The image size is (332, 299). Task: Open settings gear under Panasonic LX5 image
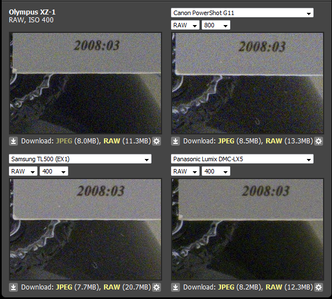pyautogui.click(x=319, y=287)
